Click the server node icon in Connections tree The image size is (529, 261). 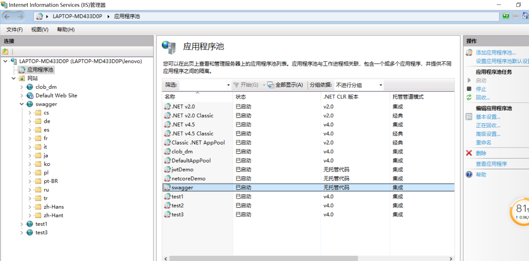[14, 61]
